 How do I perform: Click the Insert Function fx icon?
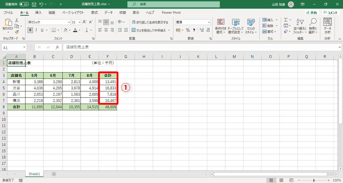tap(57, 47)
